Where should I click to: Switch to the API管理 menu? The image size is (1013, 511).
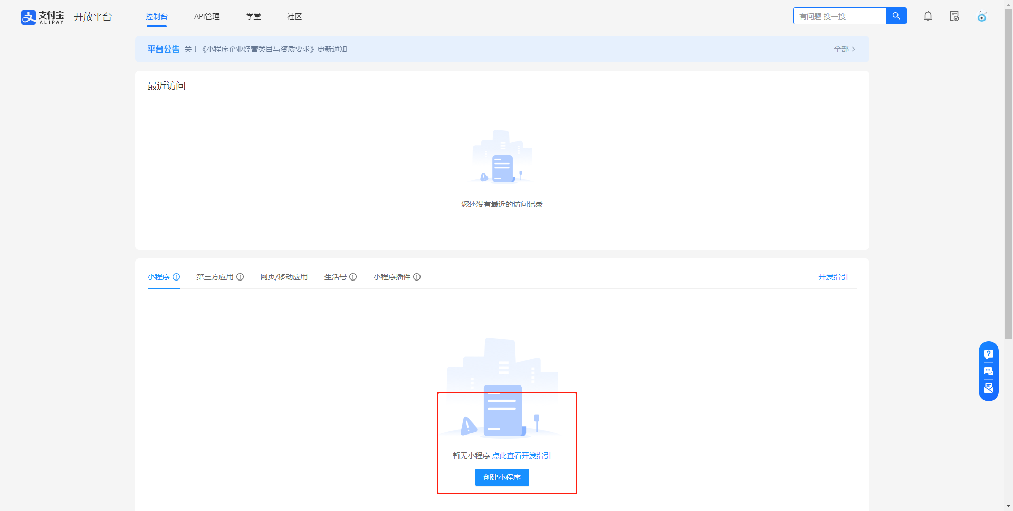(x=207, y=16)
